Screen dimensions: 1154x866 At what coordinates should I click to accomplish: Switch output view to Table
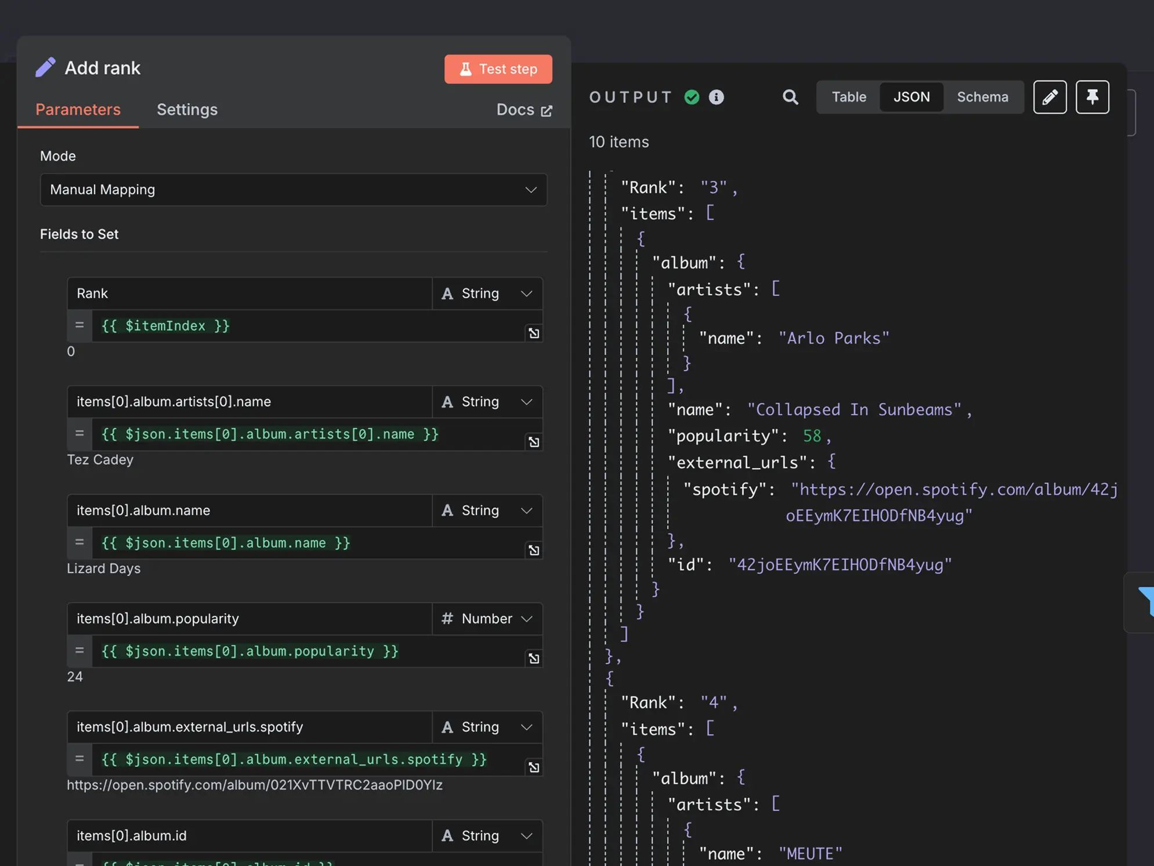[848, 97]
